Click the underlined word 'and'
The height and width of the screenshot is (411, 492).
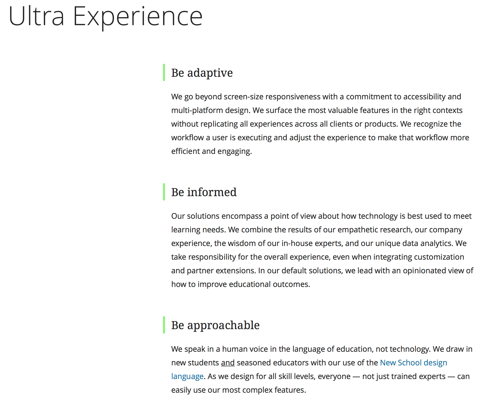228,363
